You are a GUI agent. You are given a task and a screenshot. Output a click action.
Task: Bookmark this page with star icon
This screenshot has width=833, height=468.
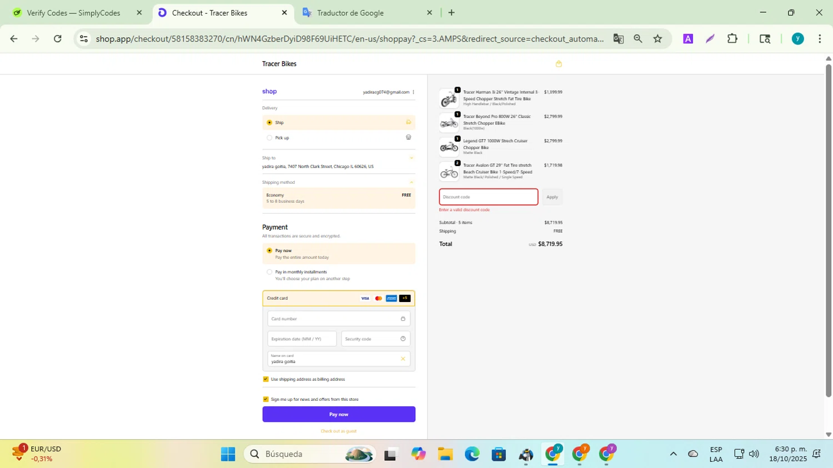coord(658,38)
